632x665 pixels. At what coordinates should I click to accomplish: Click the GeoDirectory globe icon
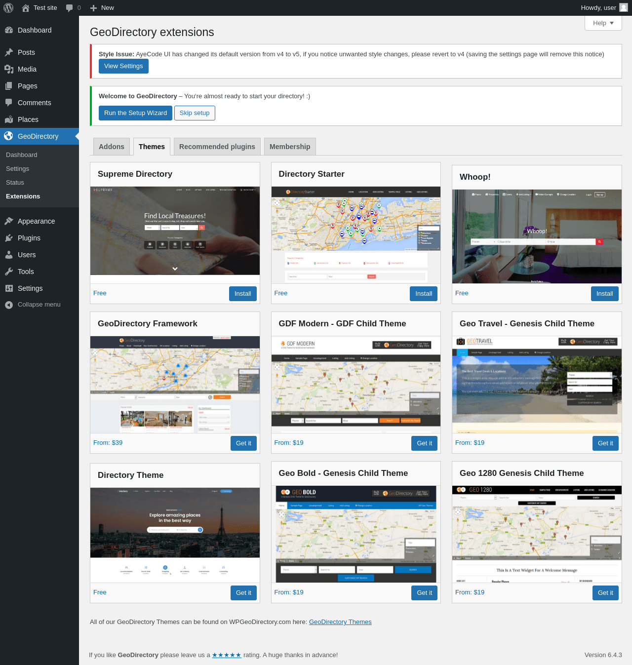9,136
